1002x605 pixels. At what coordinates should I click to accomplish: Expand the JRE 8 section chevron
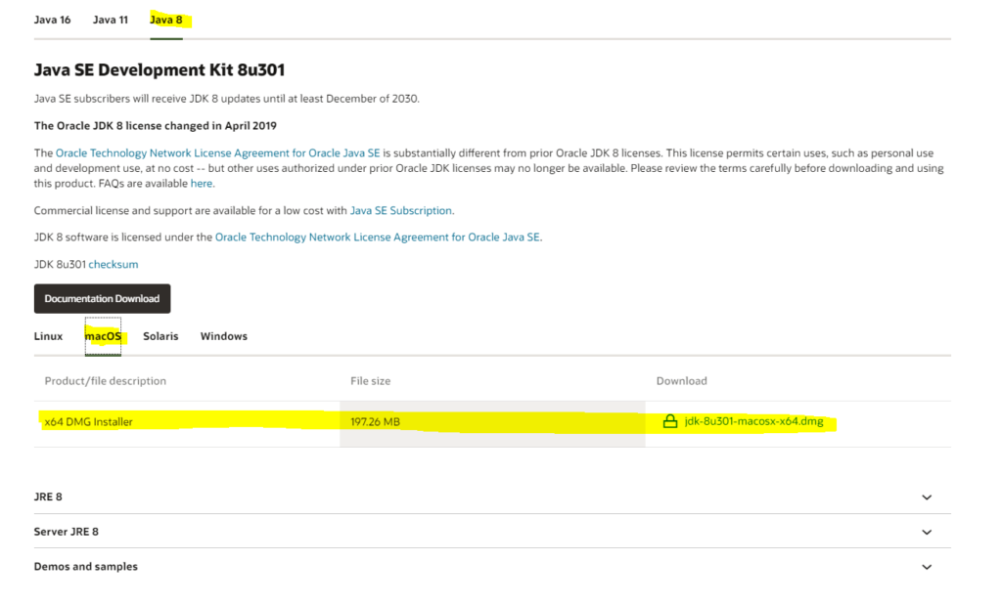927,497
